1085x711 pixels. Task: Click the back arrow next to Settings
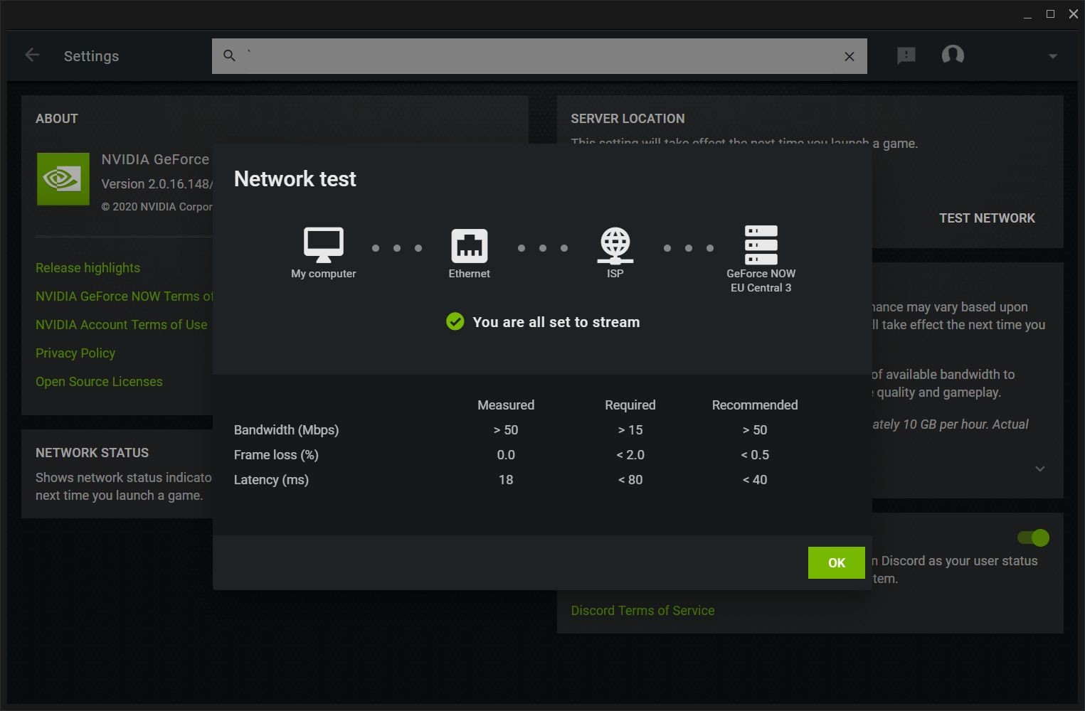[32, 55]
